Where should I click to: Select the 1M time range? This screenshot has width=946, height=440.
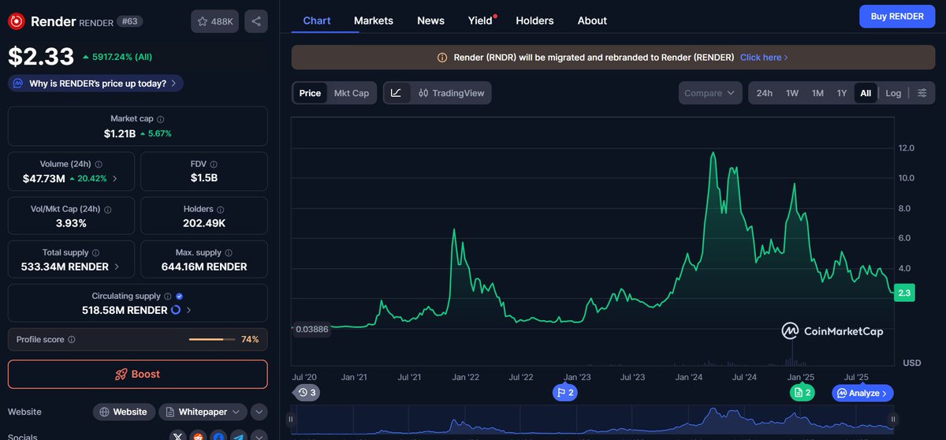coord(818,93)
